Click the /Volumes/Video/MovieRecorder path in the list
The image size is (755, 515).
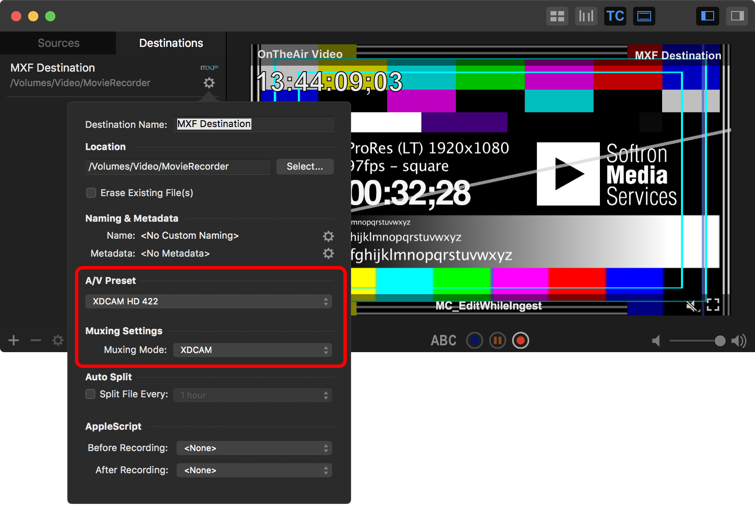click(x=80, y=83)
